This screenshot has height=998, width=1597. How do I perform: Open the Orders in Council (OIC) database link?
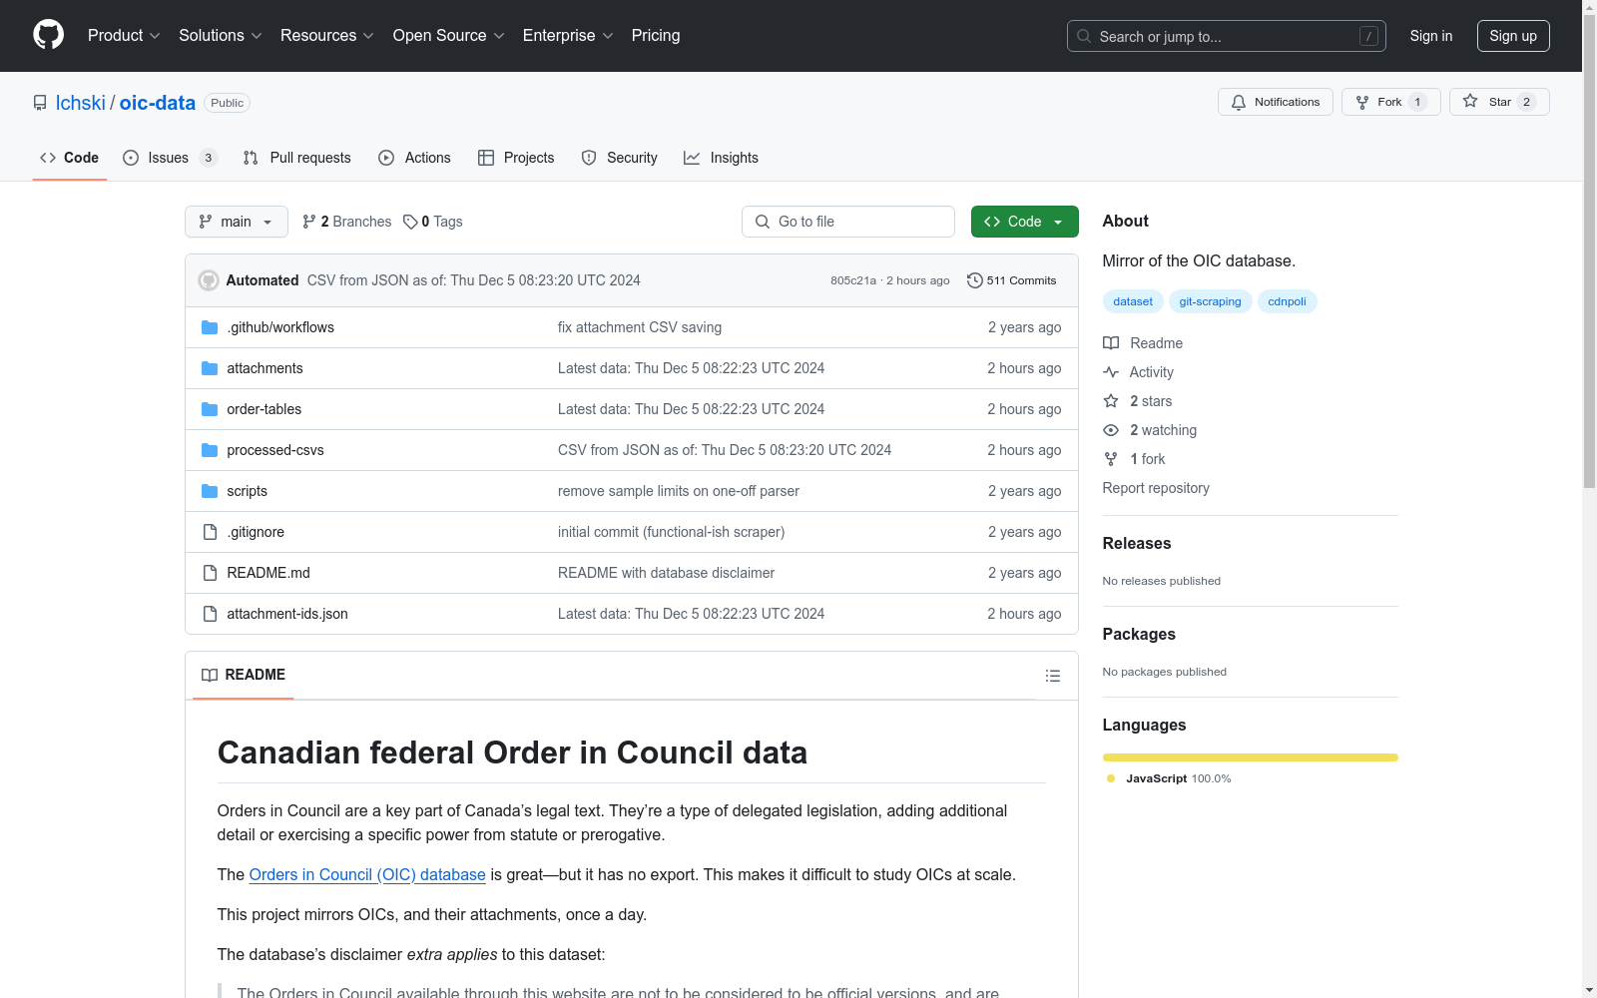point(367,874)
